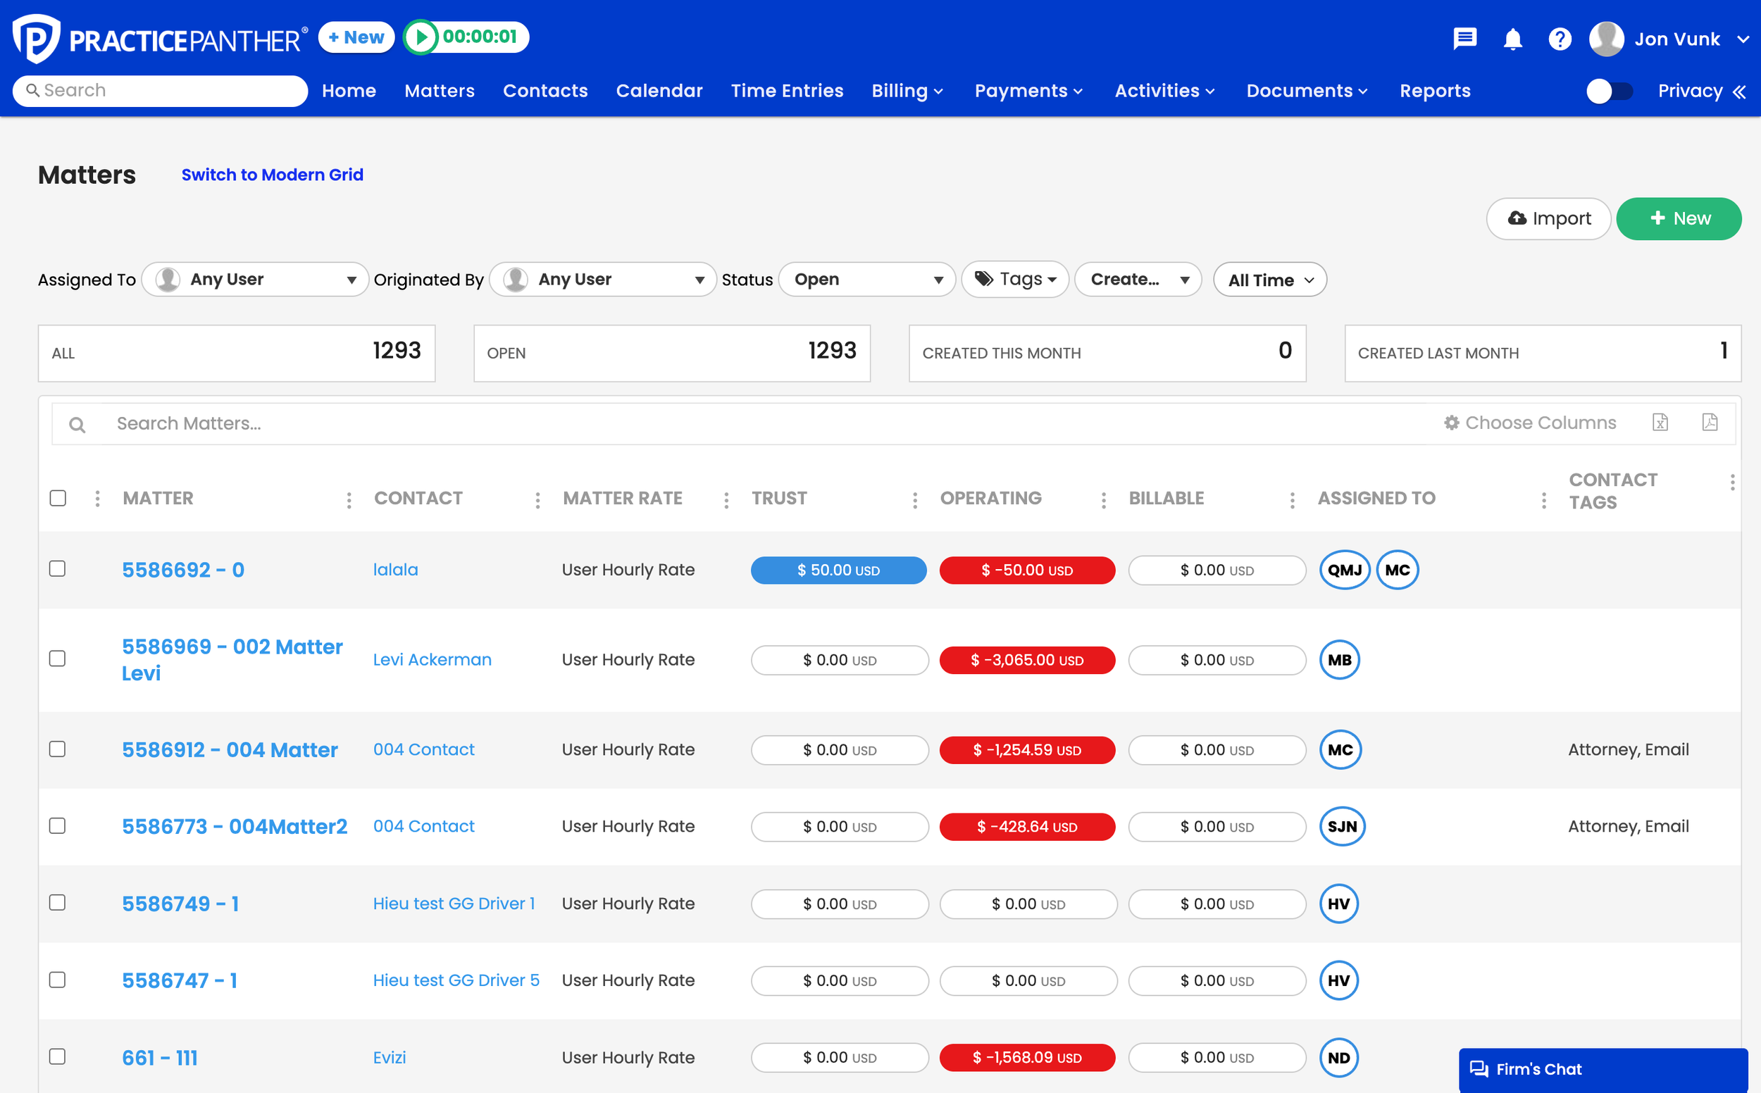Start the timer play button
The height and width of the screenshot is (1093, 1761).
(x=421, y=37)
